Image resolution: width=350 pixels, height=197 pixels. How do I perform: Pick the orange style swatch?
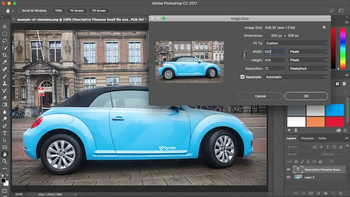315,122
